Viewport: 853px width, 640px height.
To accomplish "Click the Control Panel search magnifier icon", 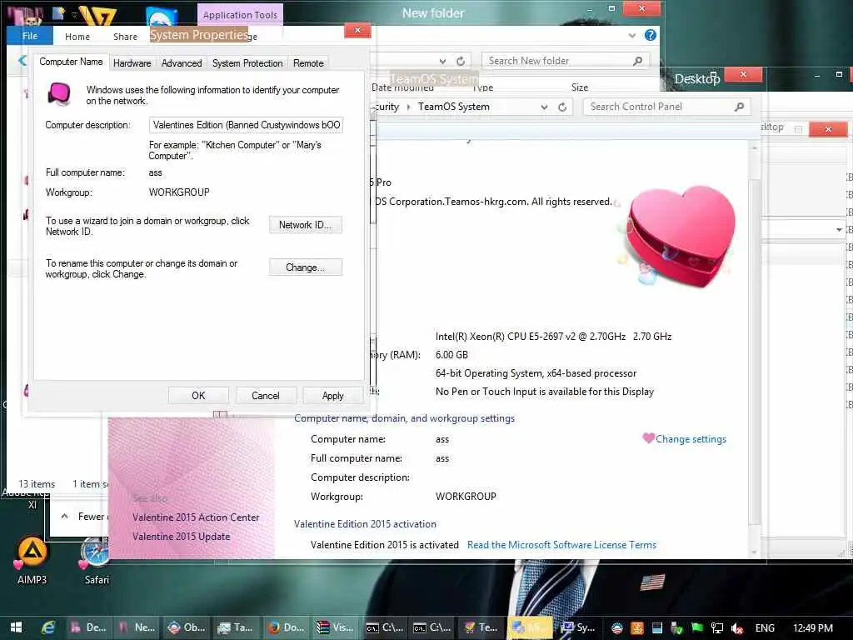I will pyautogui.click(x=739, y=107).
